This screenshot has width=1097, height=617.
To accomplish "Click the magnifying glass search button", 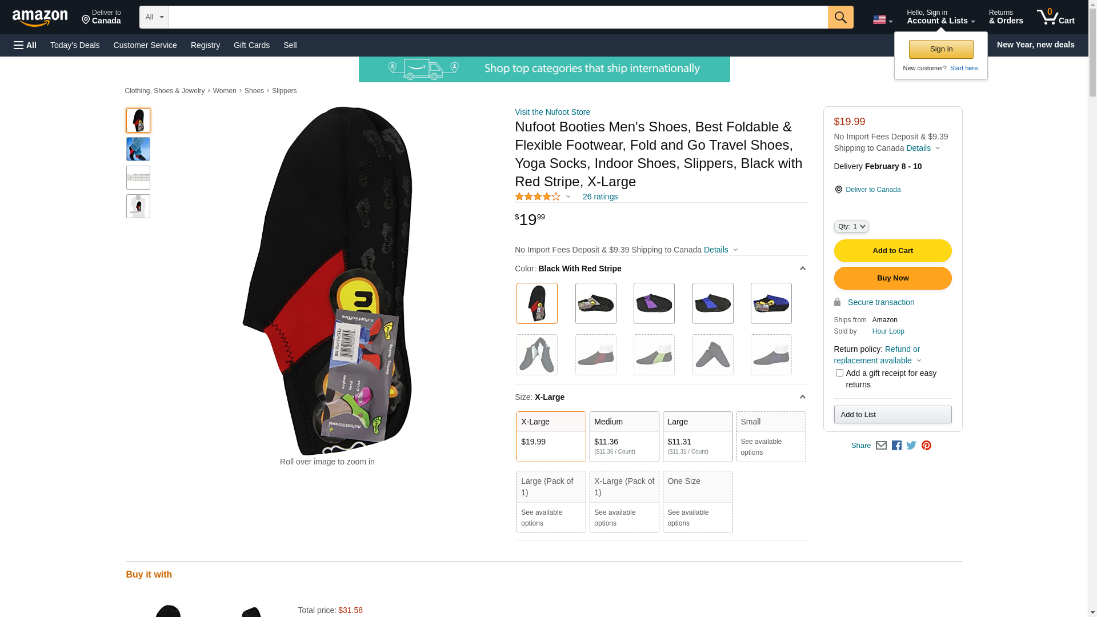I will click(x=840, y=17).
